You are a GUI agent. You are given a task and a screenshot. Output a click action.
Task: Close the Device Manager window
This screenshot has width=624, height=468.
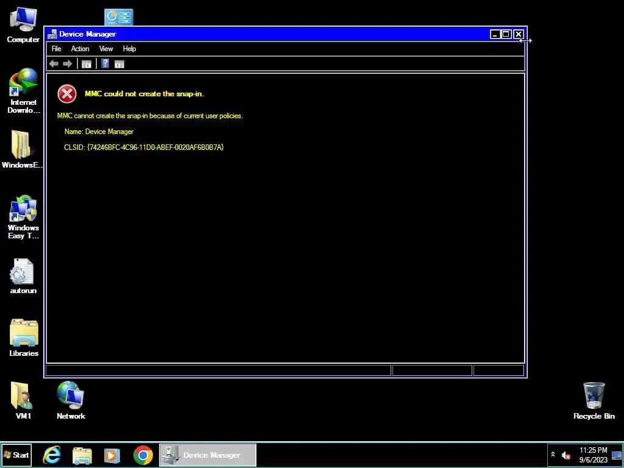tap(518, 34)
